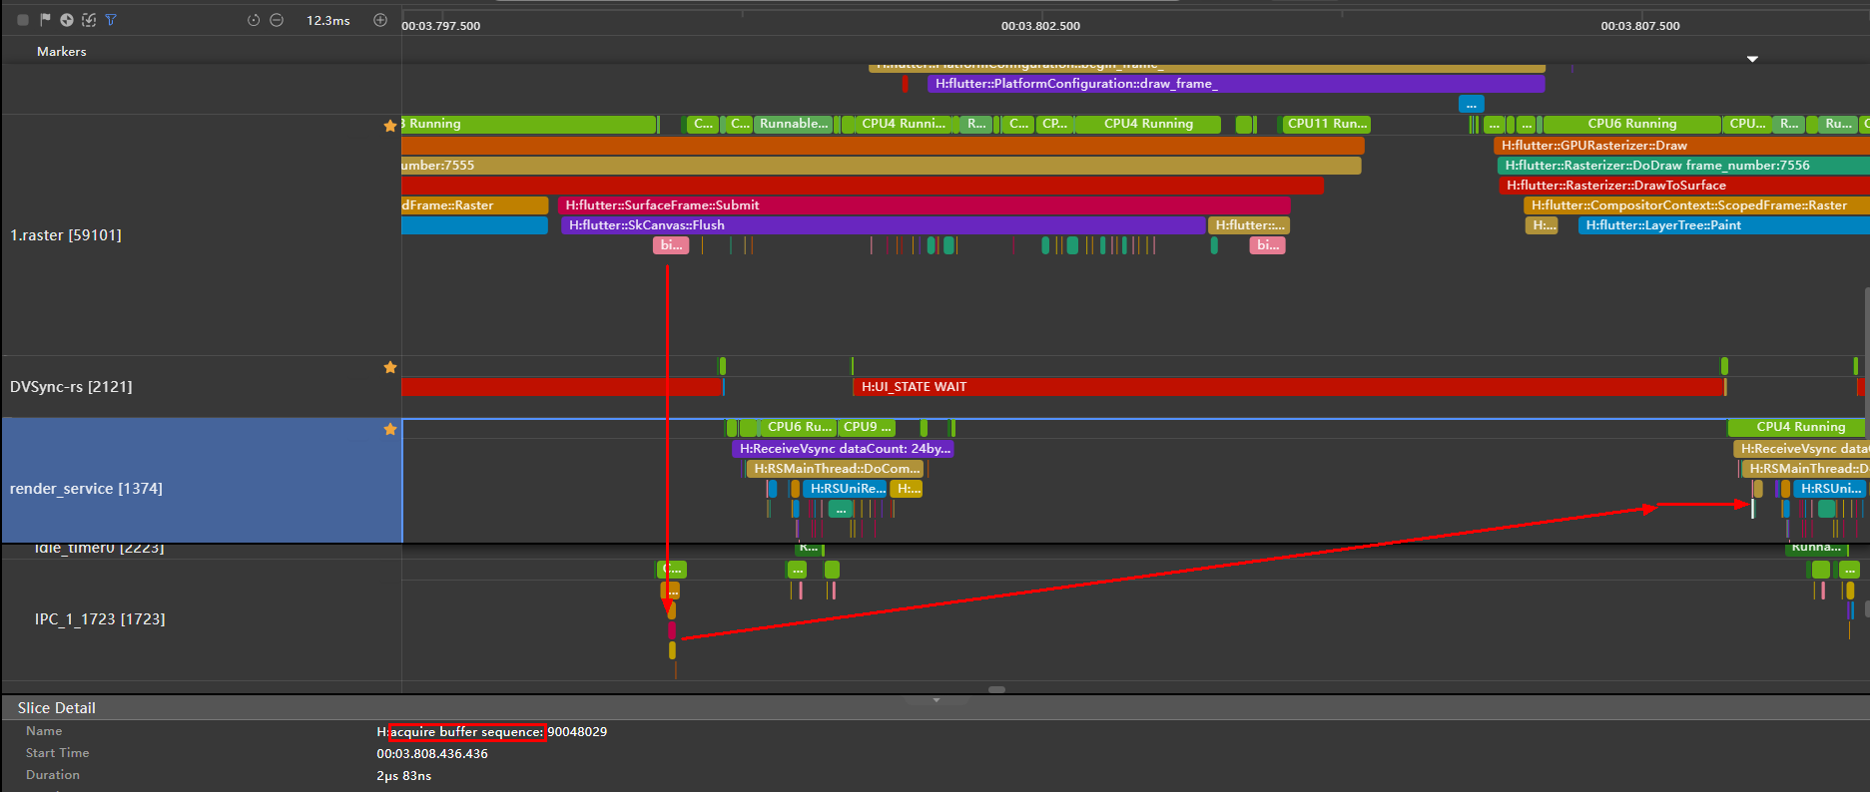Select the Rasterizer::DoDraw frame_number:7556 slice

click(1683, 166)
